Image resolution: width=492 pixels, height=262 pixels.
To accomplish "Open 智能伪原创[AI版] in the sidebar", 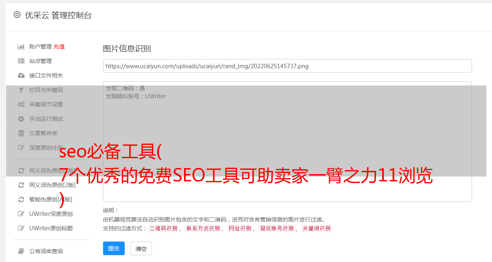I will pyautogui.click(x=51, y=199).
